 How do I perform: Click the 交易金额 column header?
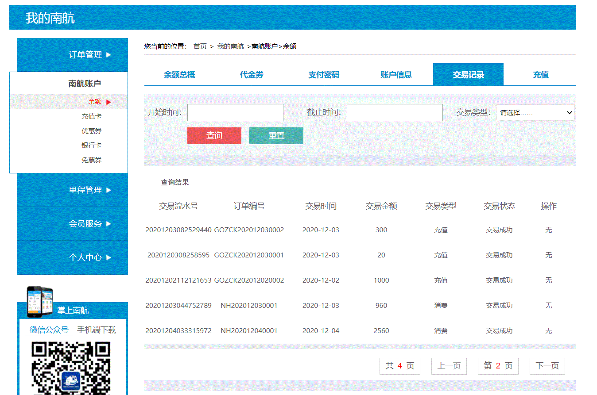[381, 206]
